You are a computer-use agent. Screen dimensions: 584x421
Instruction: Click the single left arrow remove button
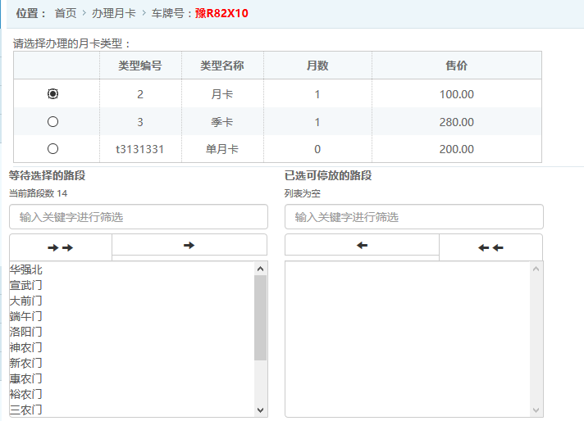362,245
